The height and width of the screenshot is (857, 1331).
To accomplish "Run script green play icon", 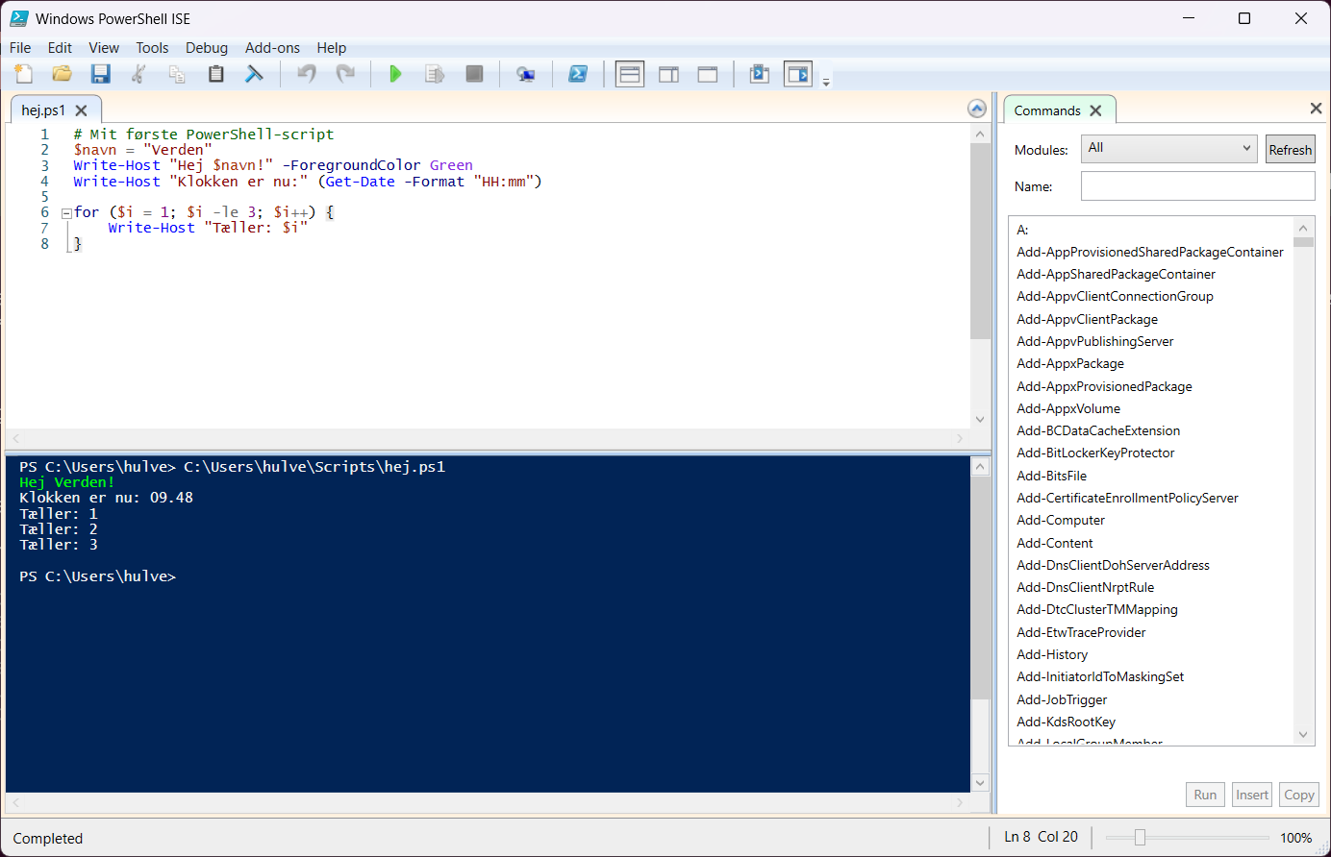I will click(x=395, y=74).
